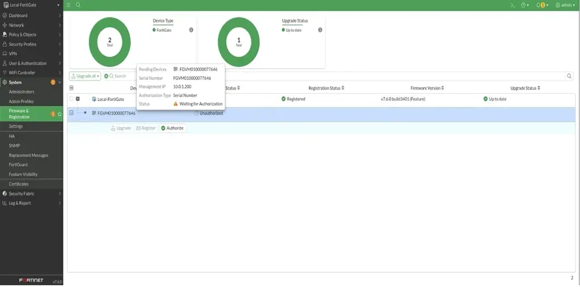Click the Unauthorized status cell
This screenshot has height=287, width=580.
click(209, 113)
